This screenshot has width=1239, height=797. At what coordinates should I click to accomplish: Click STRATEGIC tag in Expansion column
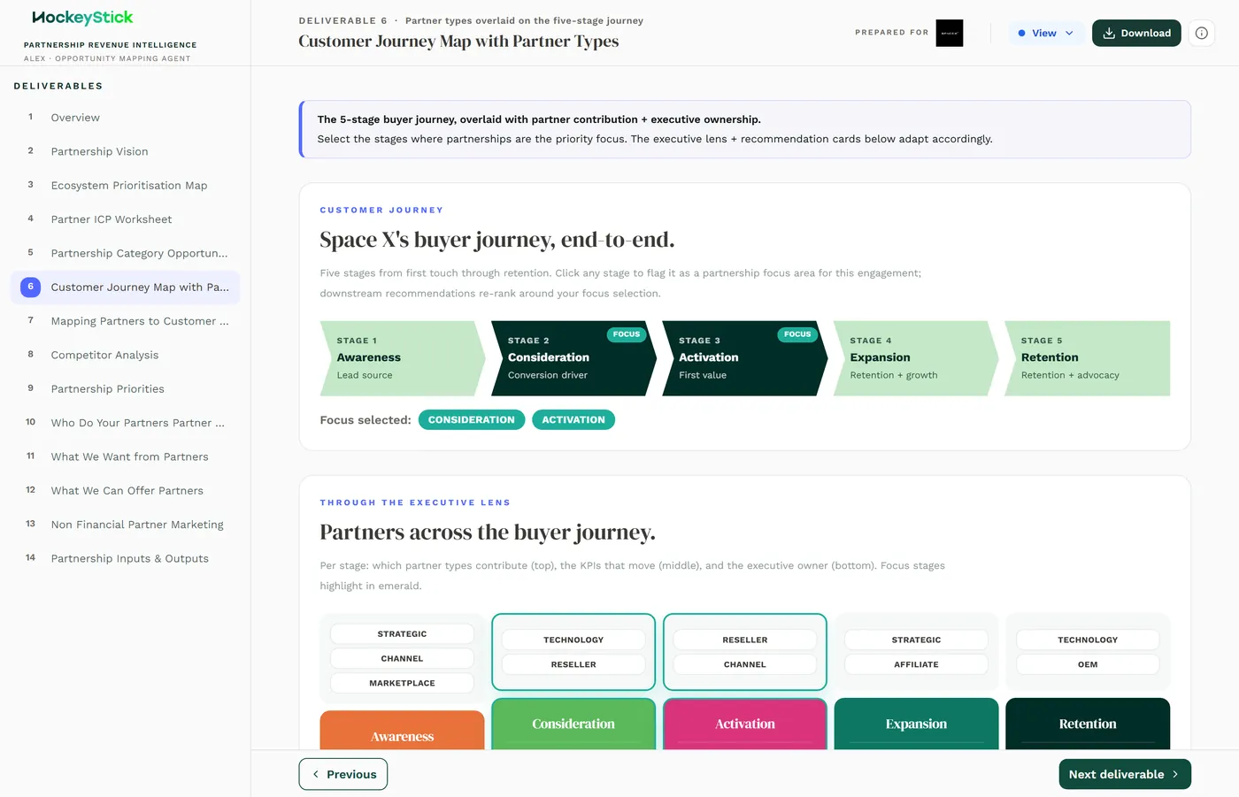point(916,640)
